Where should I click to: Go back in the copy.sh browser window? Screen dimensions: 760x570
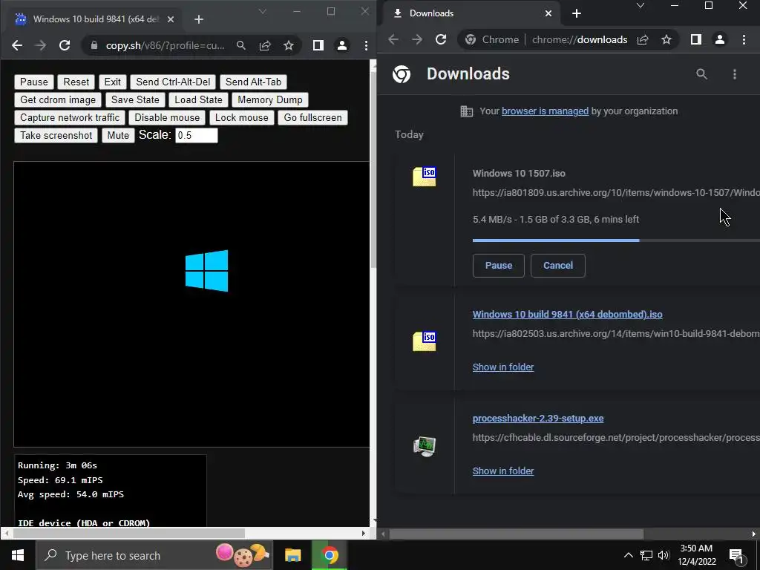tap(17, 45)
